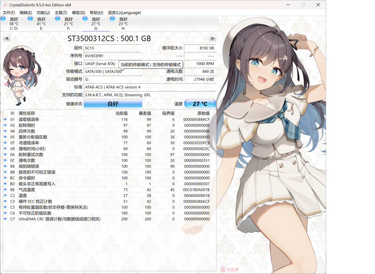Click status dot for attribute 01 读取错误率
This screenshot has width=375, height=274.
click(5, 119)
